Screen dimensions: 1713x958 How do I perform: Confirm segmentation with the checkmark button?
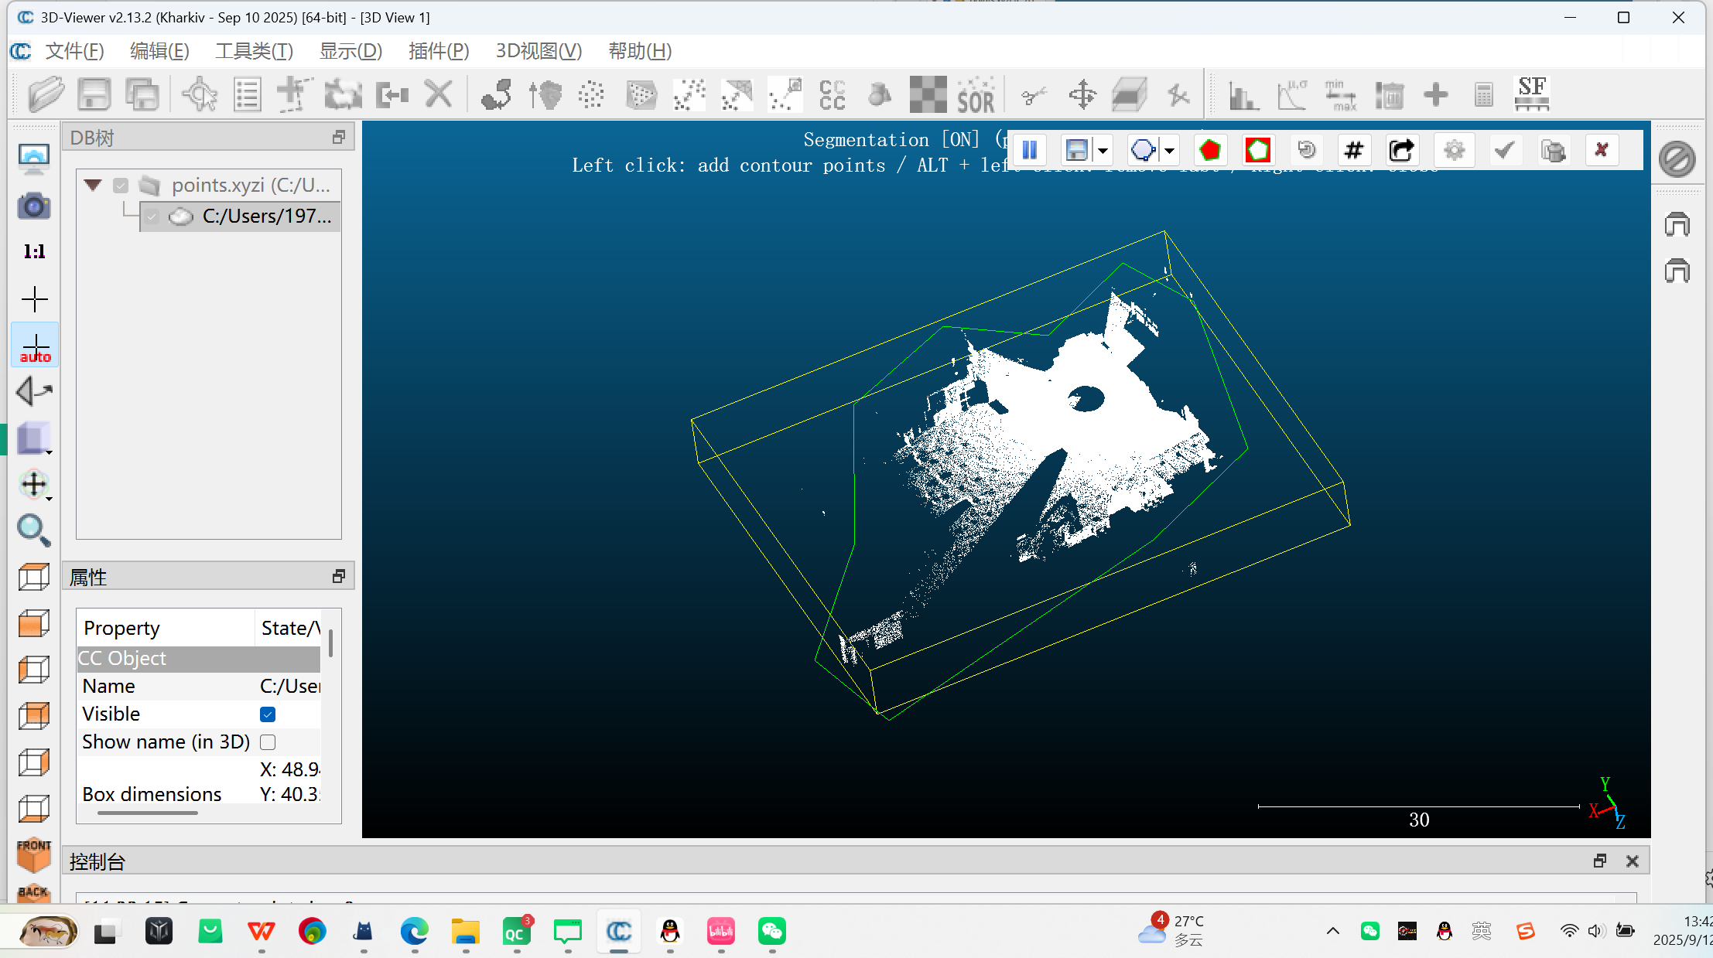[x=1504, y=150]
